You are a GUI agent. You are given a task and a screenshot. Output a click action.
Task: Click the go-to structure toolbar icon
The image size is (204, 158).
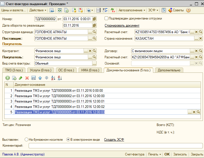click(x=52, y=10)
